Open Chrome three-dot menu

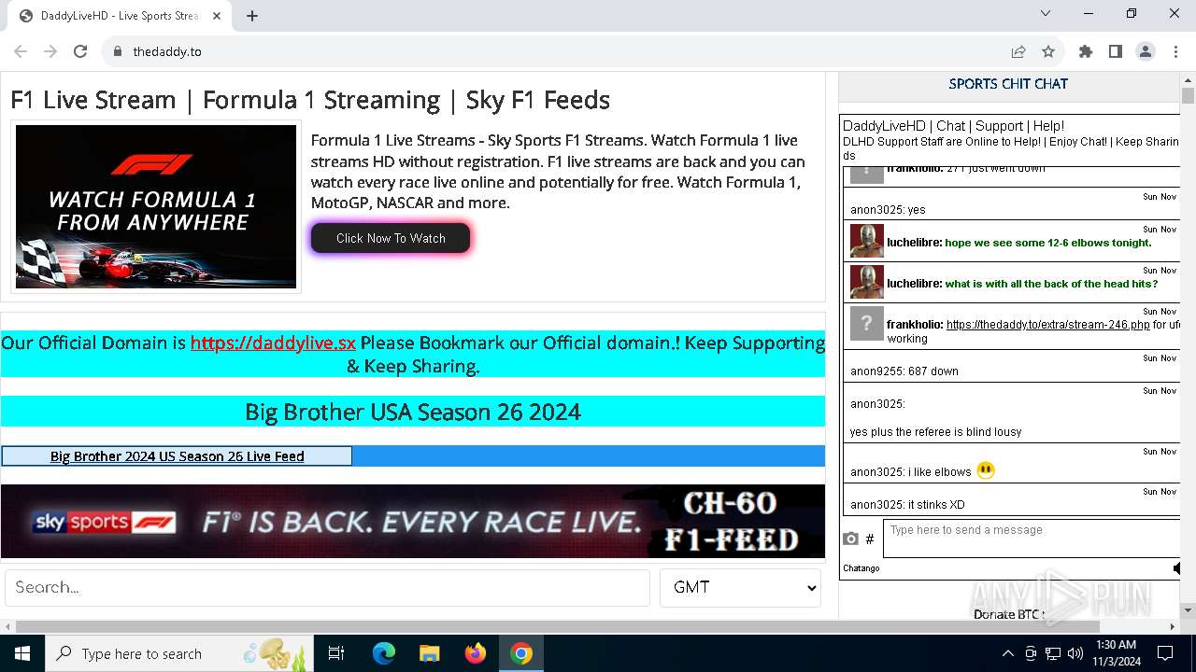1175,51
